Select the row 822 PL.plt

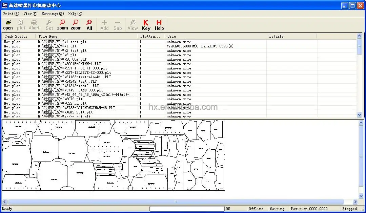click(179, 104)
